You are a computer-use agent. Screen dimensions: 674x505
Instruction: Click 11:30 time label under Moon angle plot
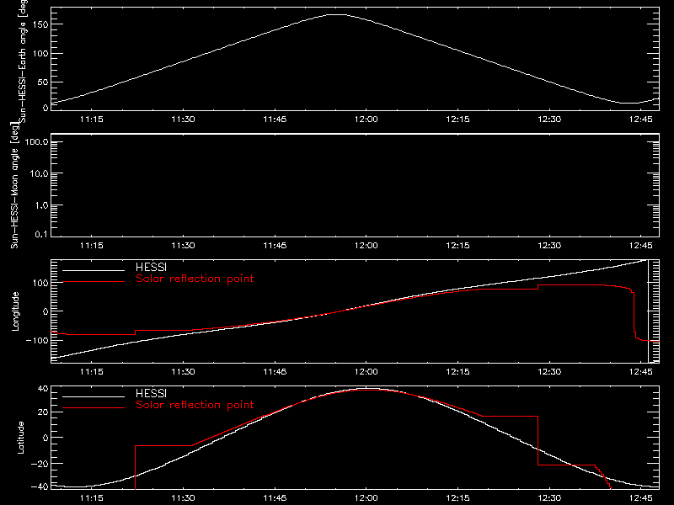183,246
